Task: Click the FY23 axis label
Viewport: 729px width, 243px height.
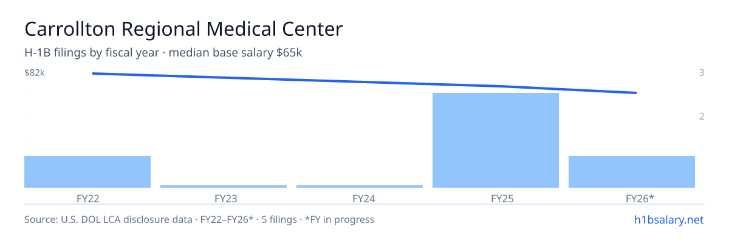Action: (224, 198)
